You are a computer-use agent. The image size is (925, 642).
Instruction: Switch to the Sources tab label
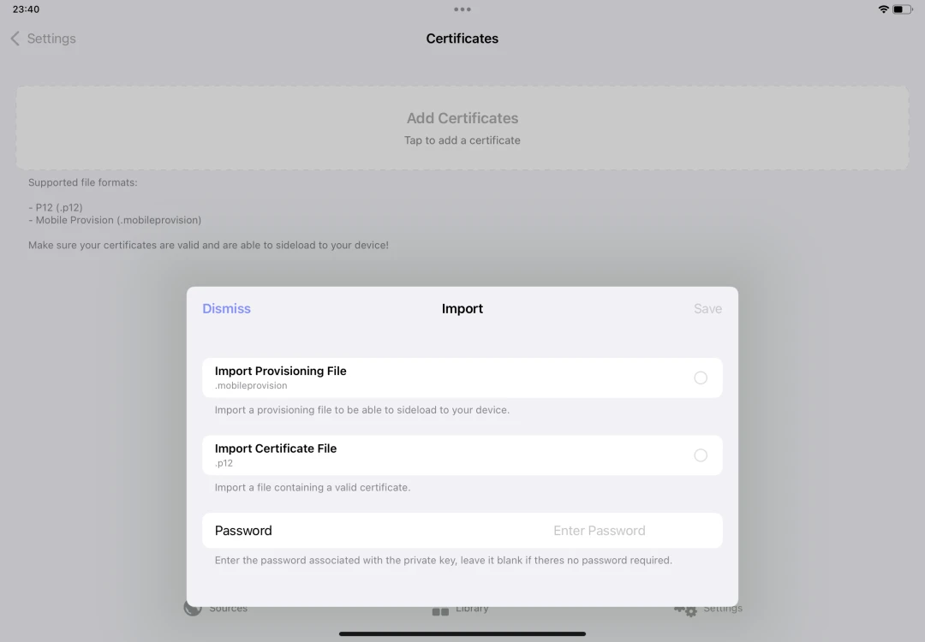[229, 609]
